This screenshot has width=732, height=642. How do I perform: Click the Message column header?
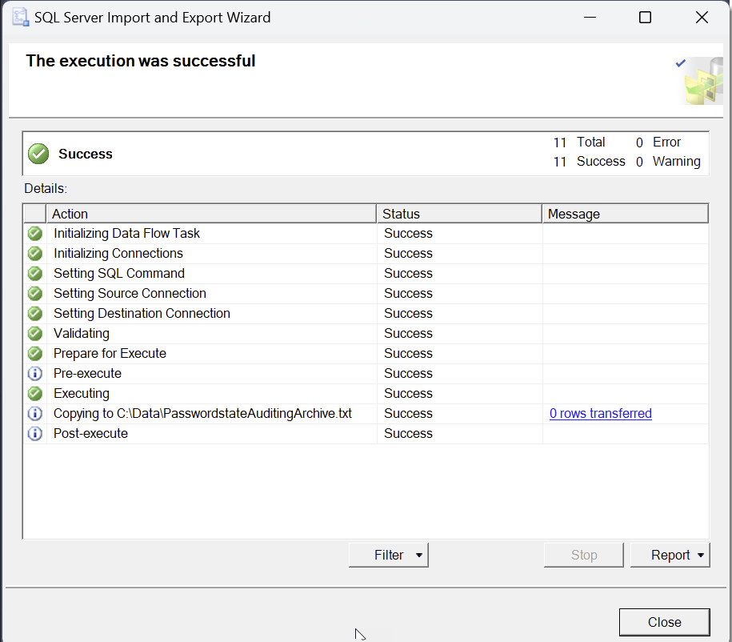click(x=625, y=214)
